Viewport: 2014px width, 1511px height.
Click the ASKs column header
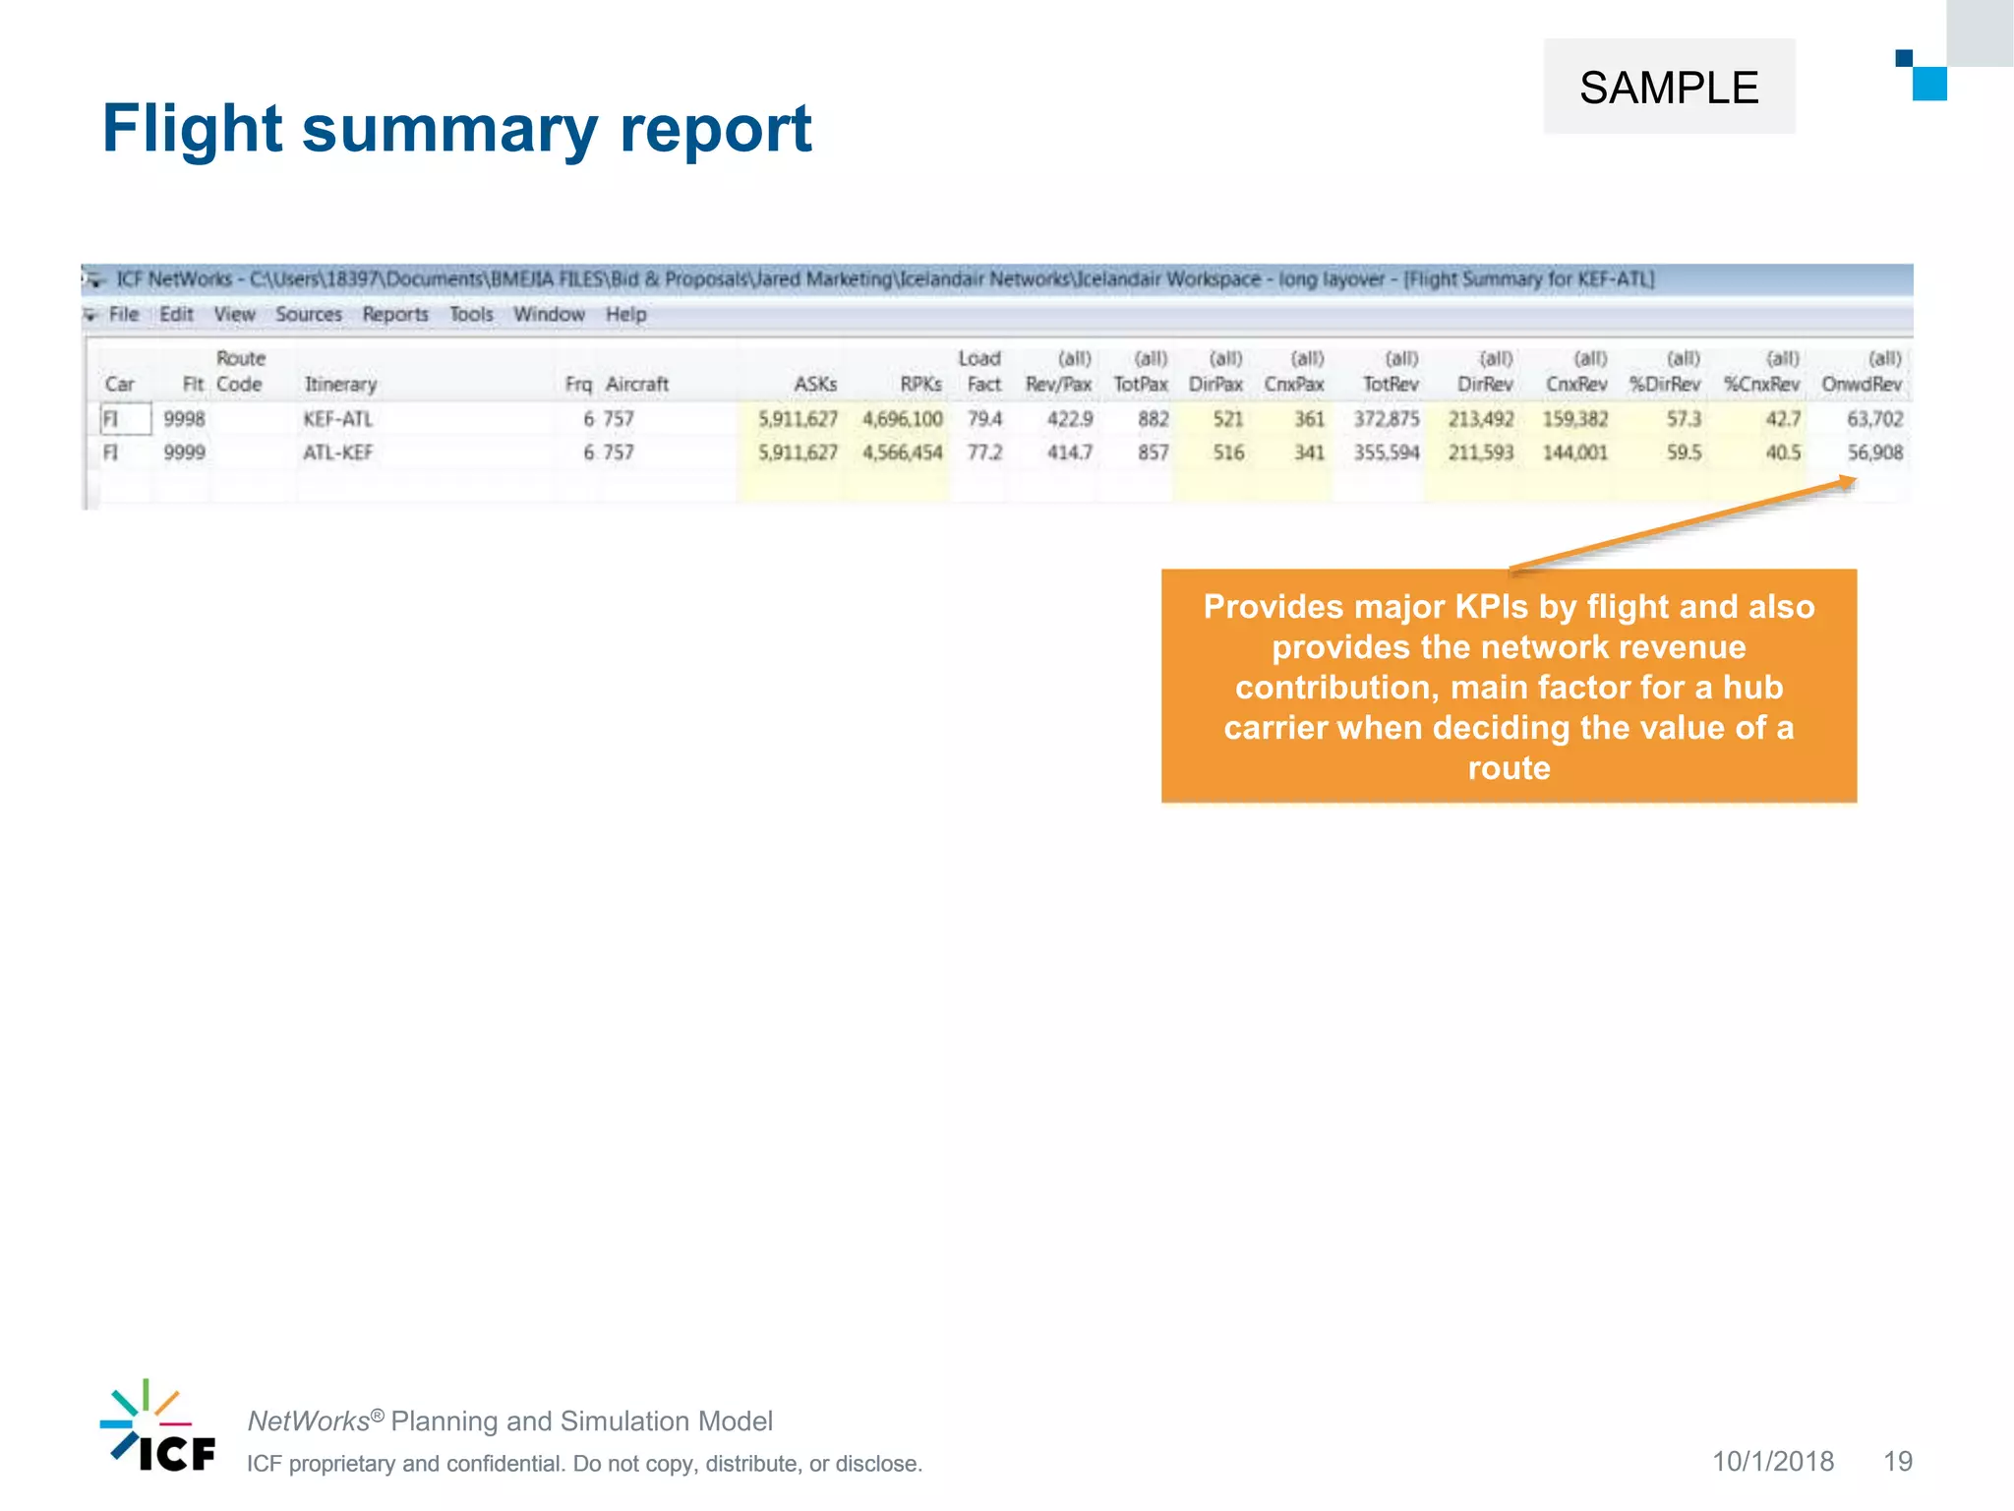point(815,385)
